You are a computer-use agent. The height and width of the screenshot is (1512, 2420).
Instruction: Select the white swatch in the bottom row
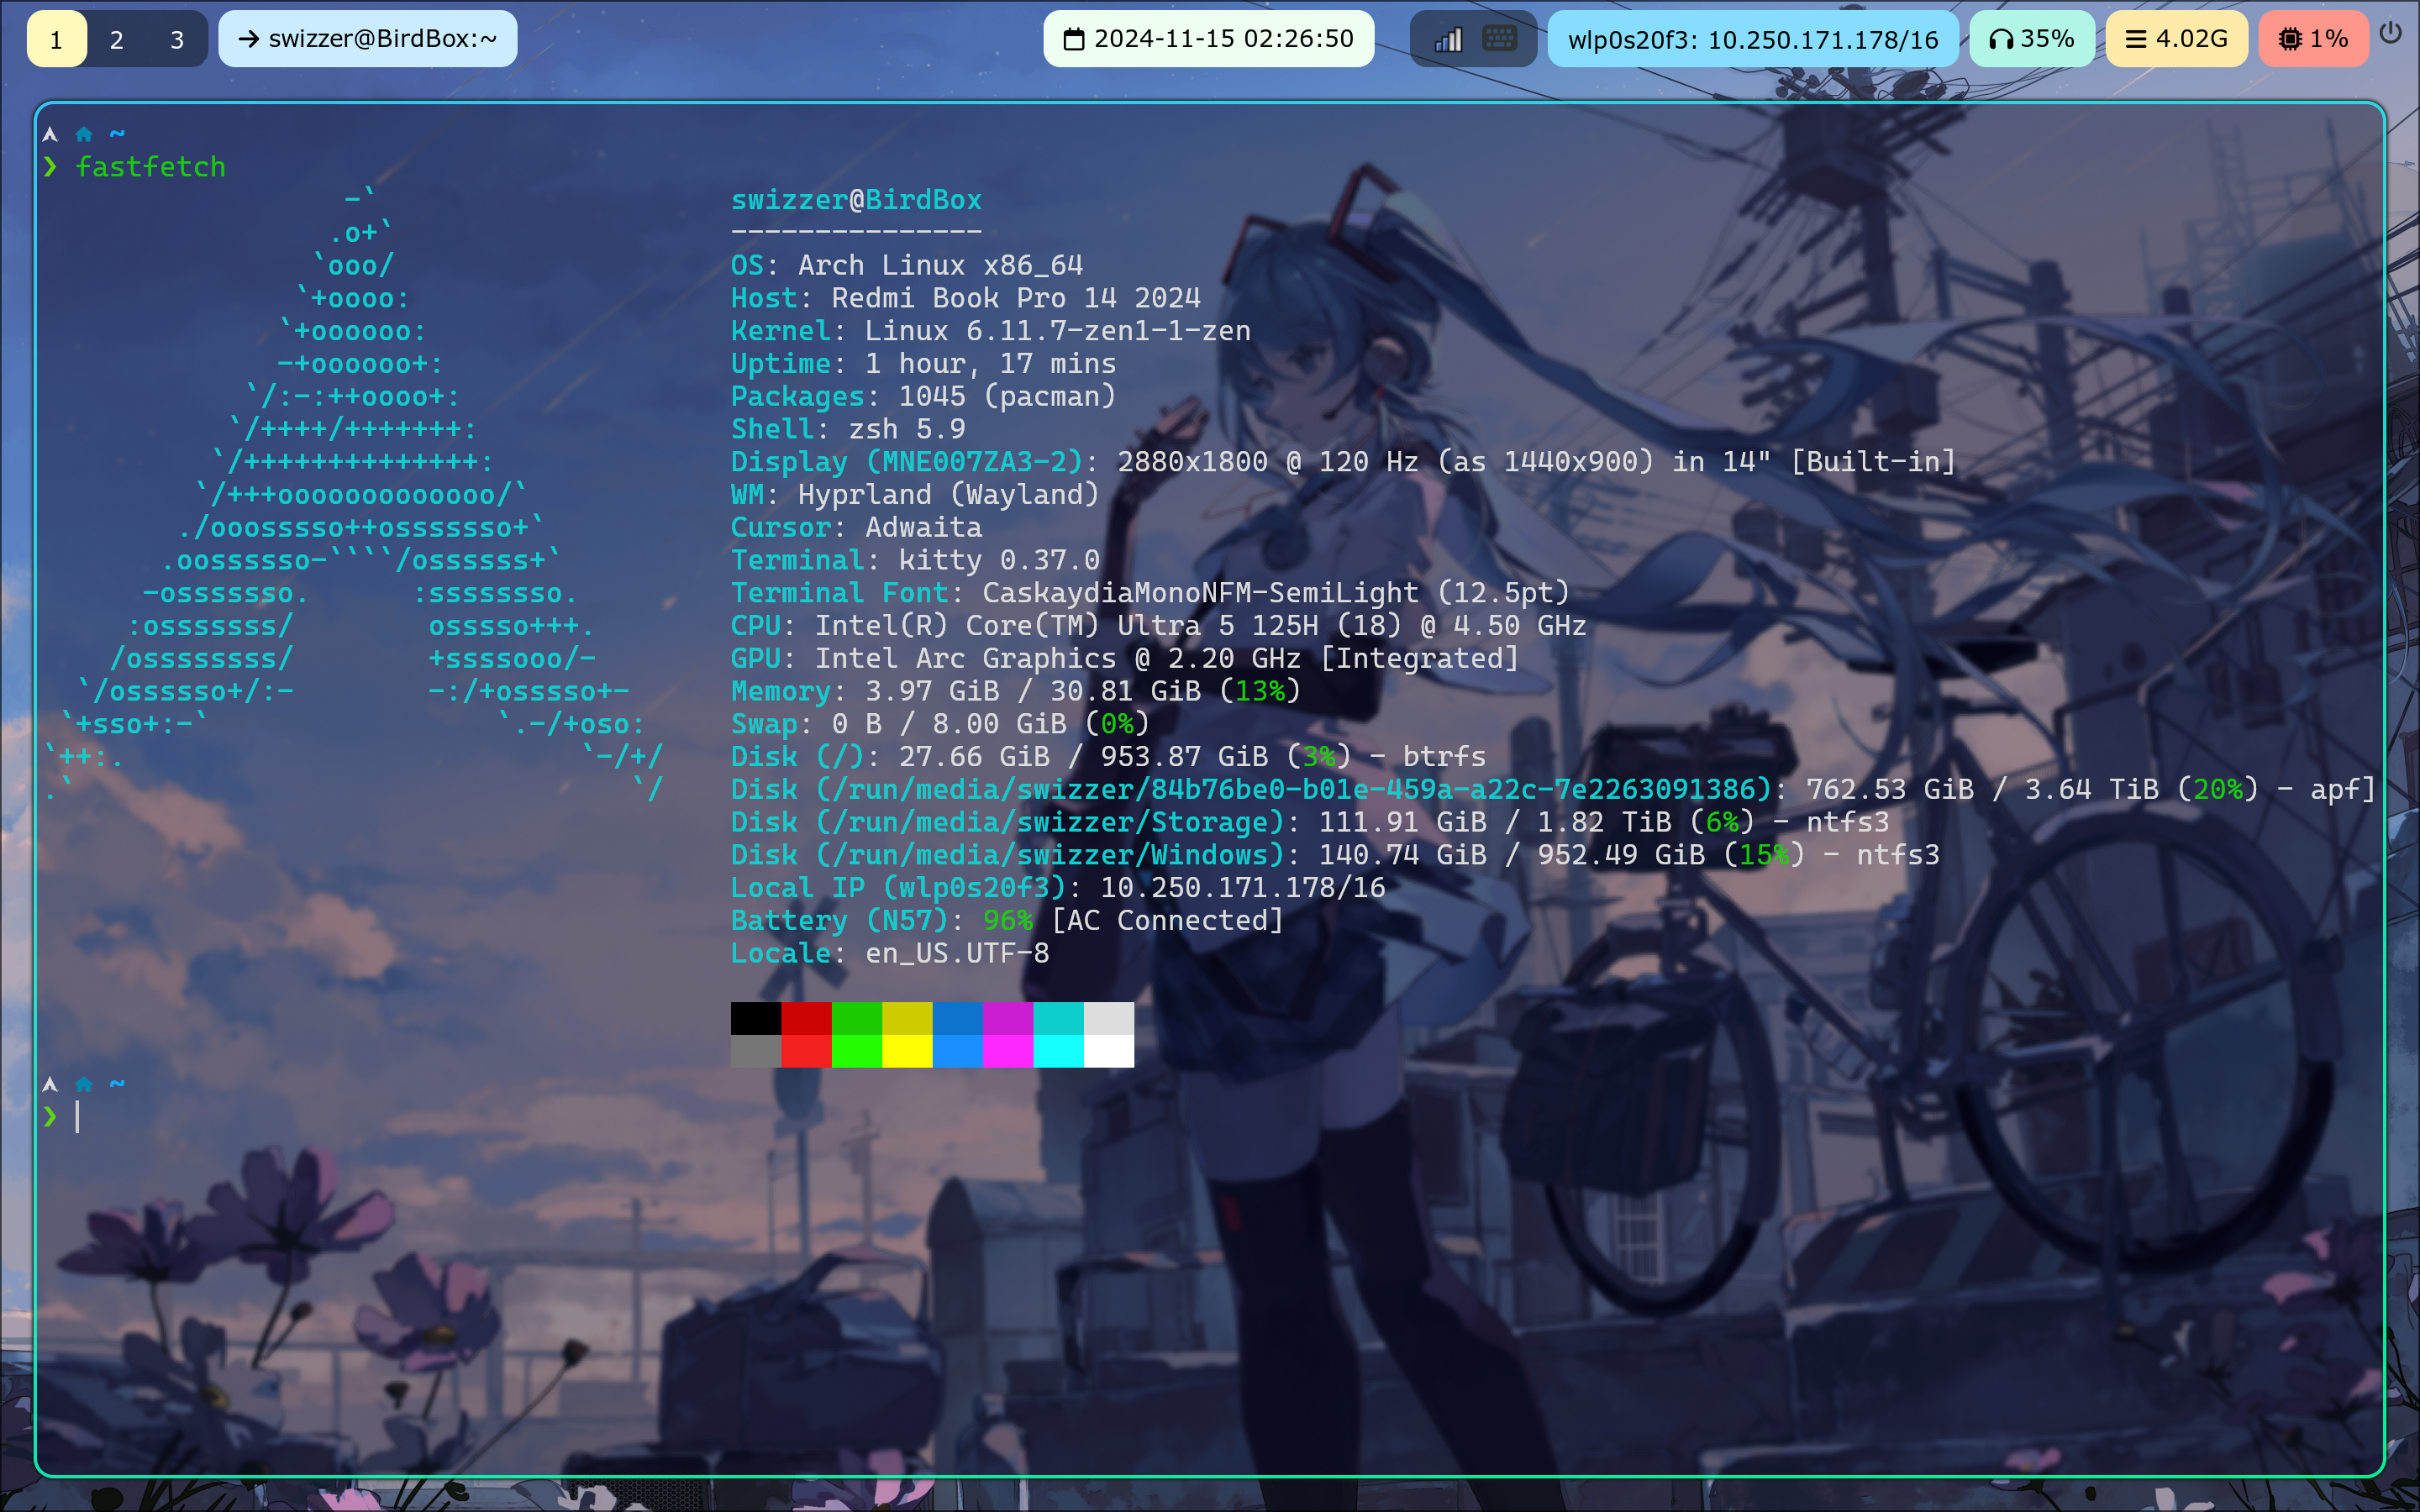coord(1109,1051)
